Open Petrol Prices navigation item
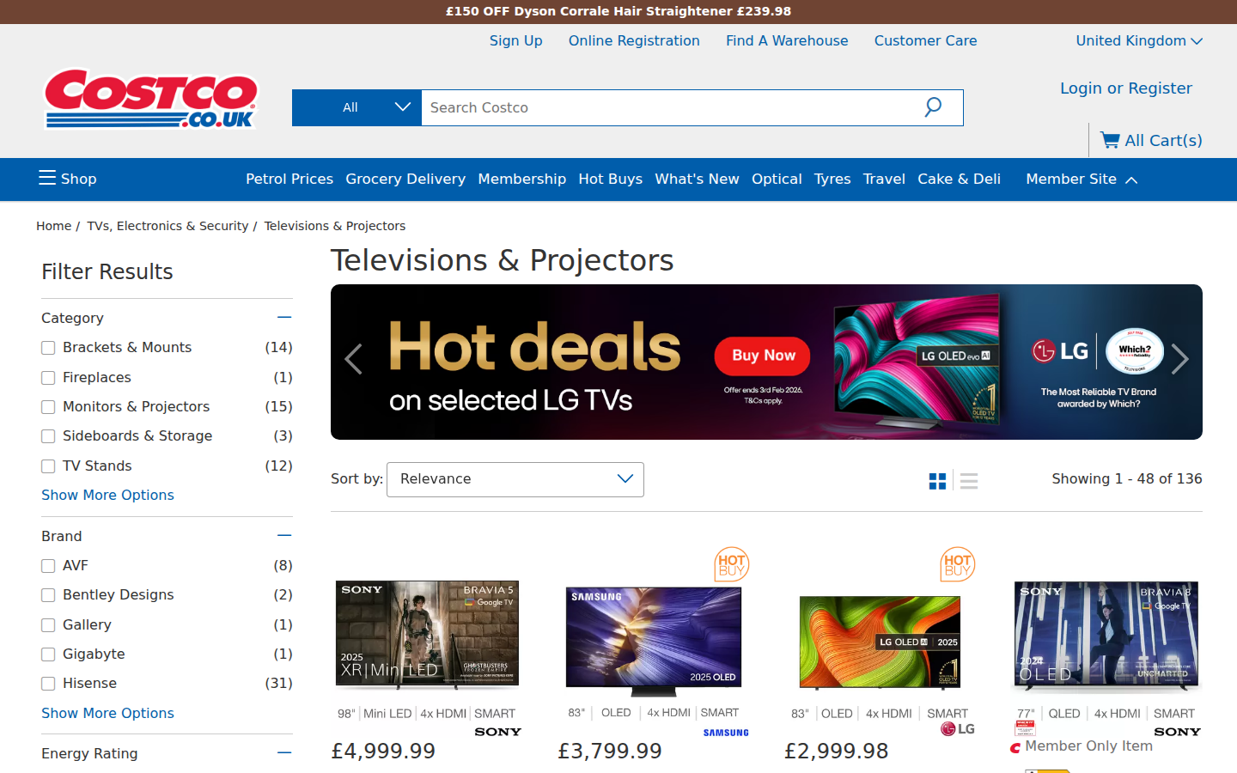The height and width of the screenshot is (773, 1237). tap(289, 179)
